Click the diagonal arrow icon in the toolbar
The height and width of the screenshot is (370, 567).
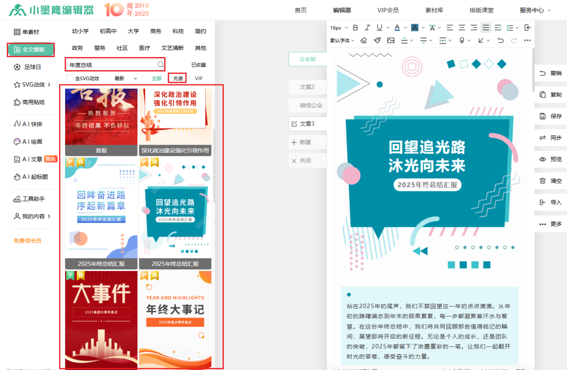point(480,40)
